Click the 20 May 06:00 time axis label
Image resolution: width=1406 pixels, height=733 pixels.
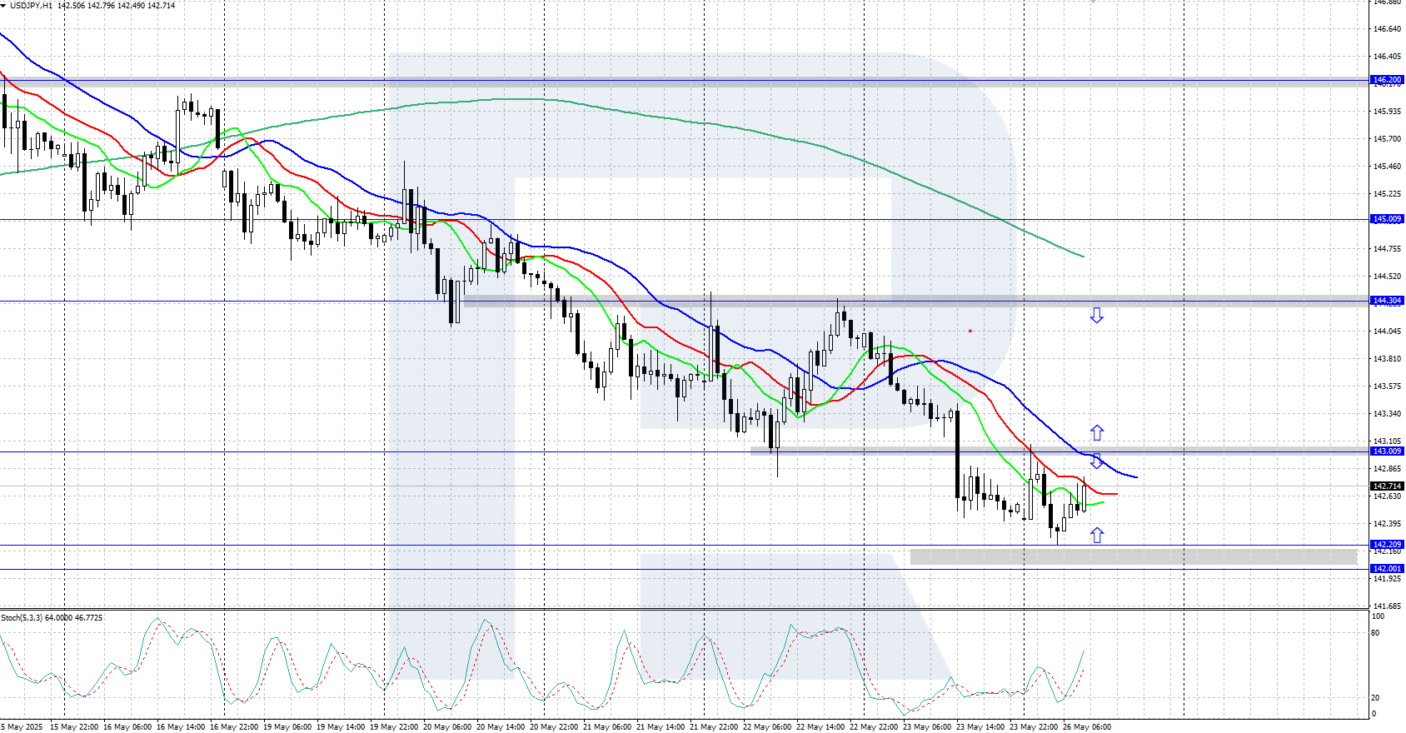(447, 727)
